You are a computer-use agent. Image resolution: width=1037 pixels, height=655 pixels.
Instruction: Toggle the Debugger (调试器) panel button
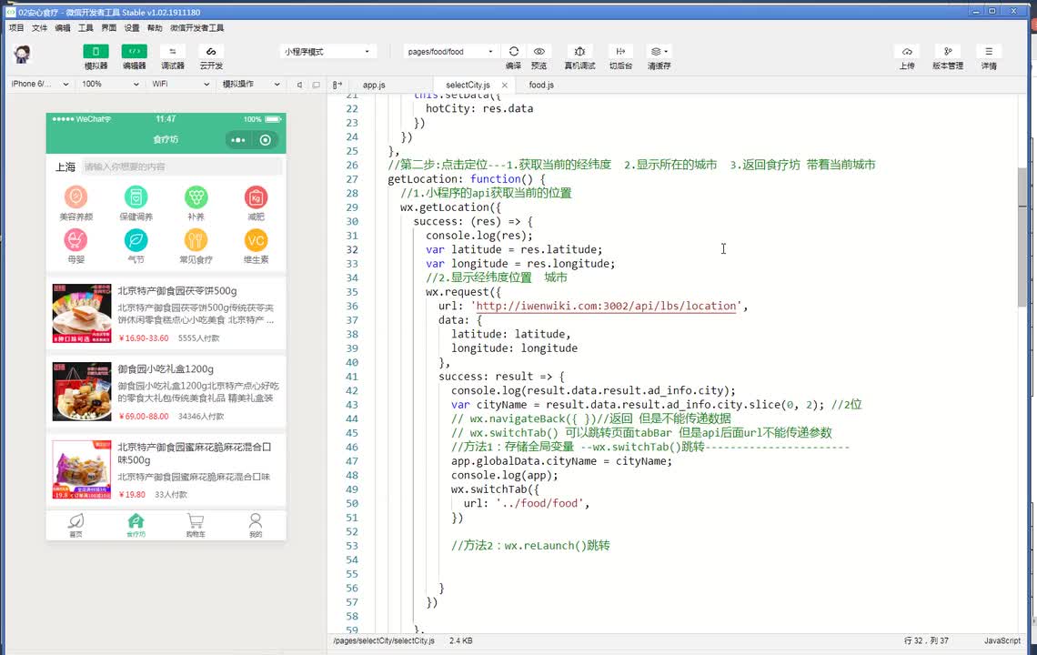pos(172,52)
